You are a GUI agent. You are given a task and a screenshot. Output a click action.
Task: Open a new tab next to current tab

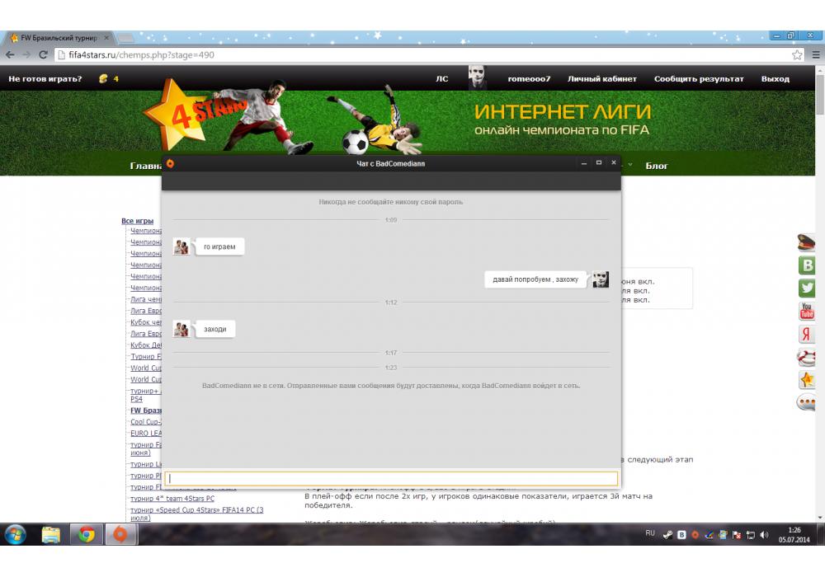click(x=125, y=38)
